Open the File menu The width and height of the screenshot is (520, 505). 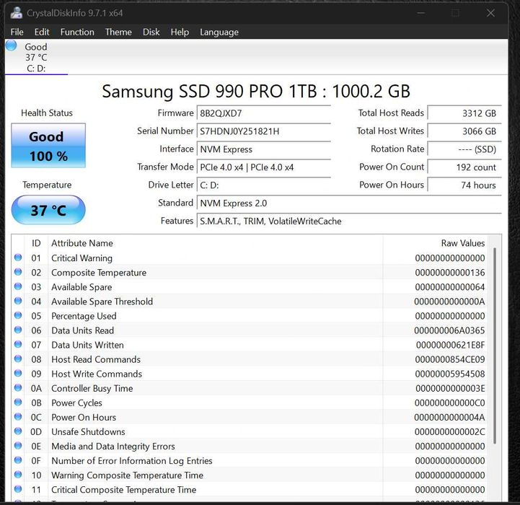coord(17,32)
